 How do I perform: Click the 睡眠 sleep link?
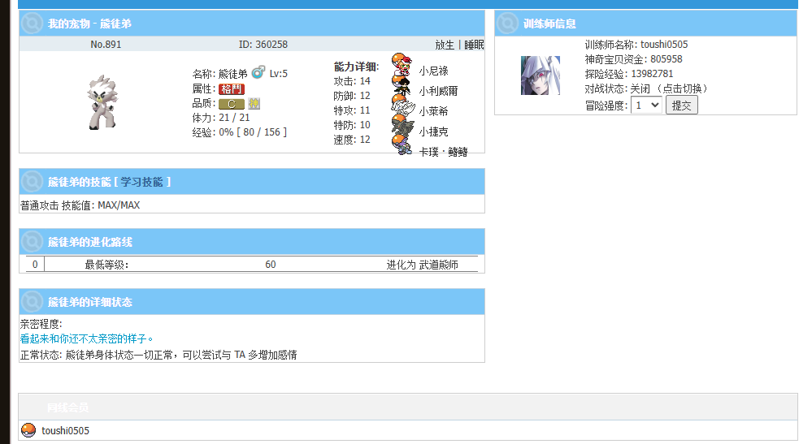474,45
